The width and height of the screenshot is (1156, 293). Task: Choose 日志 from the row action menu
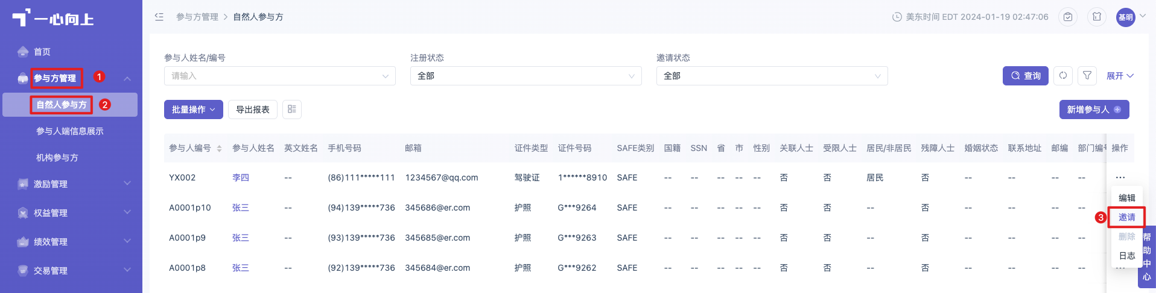(1127, 256)
